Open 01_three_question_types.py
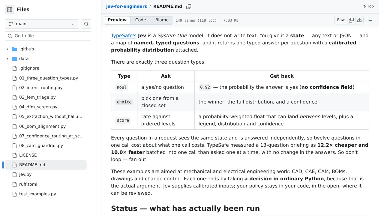 (x=49, y=78)
